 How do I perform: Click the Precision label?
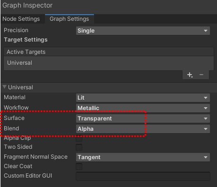[16, 30]
